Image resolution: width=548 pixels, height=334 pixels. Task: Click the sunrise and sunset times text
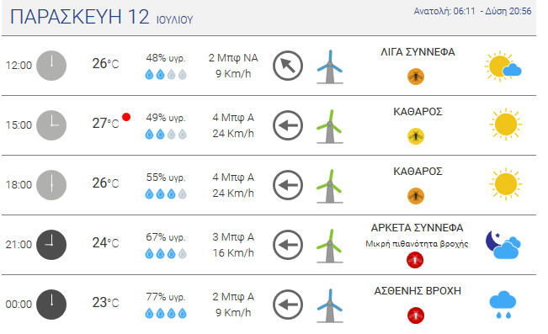(x=472, y=11)
